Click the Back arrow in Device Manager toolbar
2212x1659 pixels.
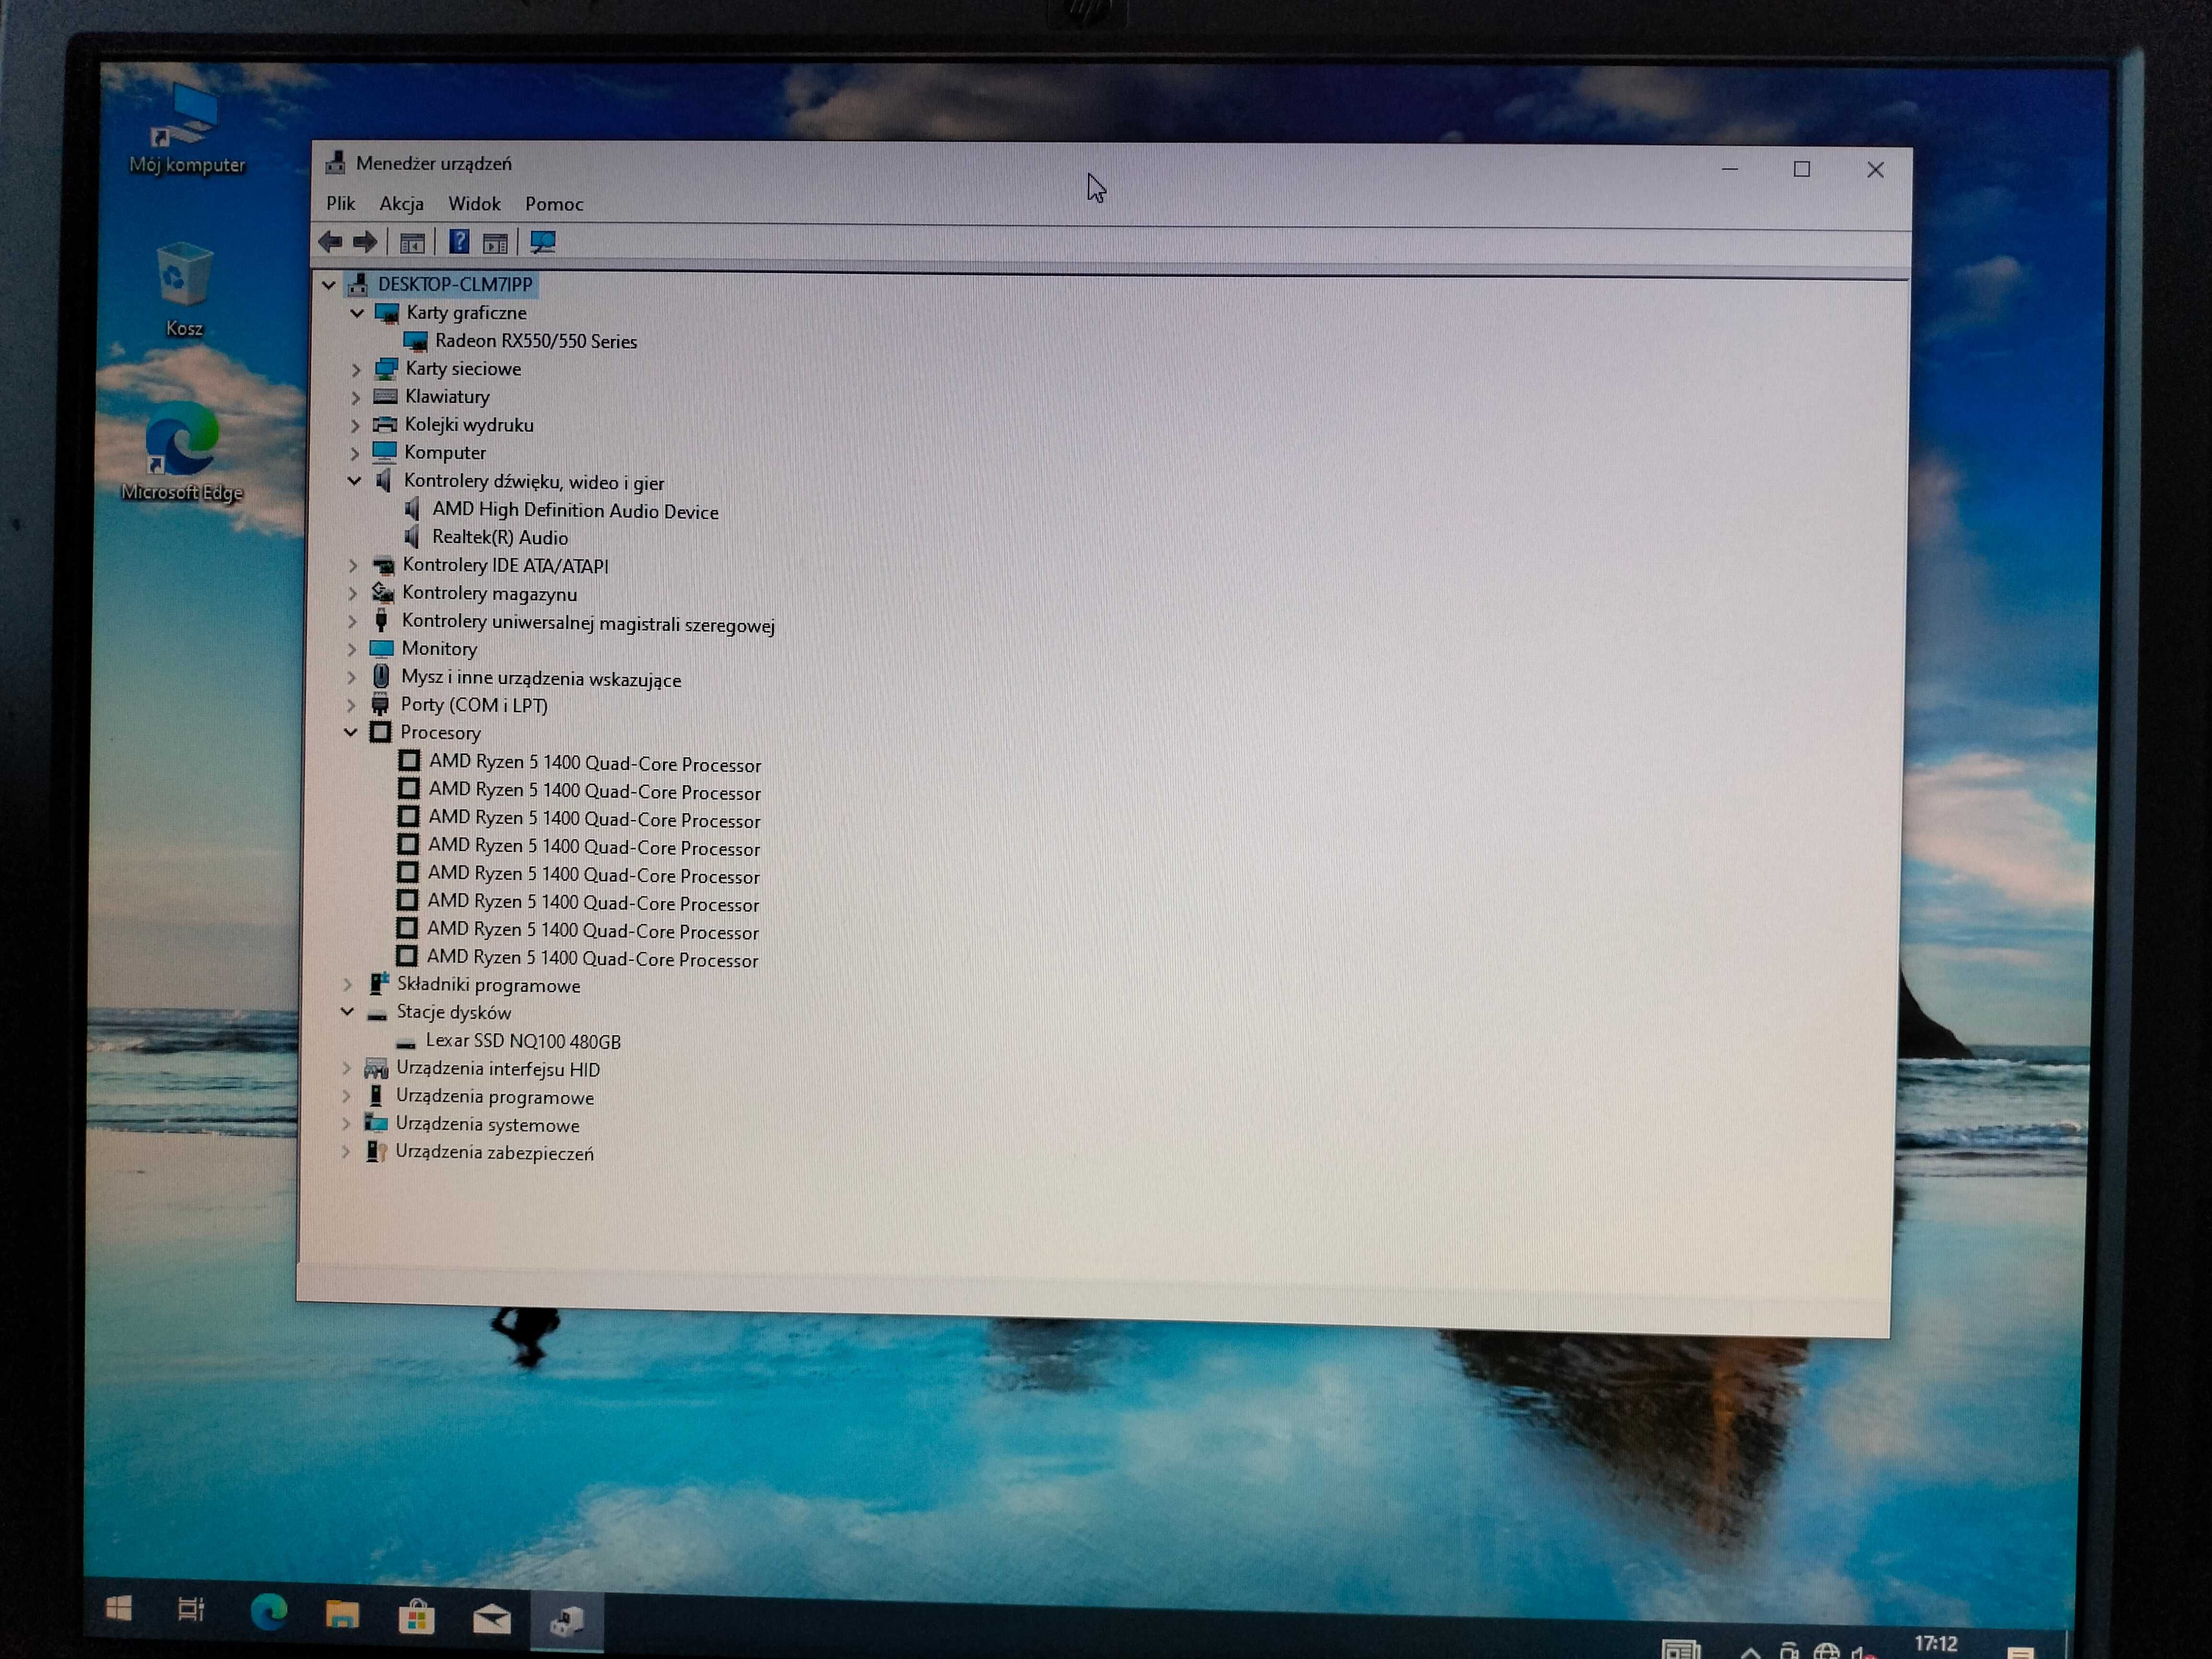point(330,242)
